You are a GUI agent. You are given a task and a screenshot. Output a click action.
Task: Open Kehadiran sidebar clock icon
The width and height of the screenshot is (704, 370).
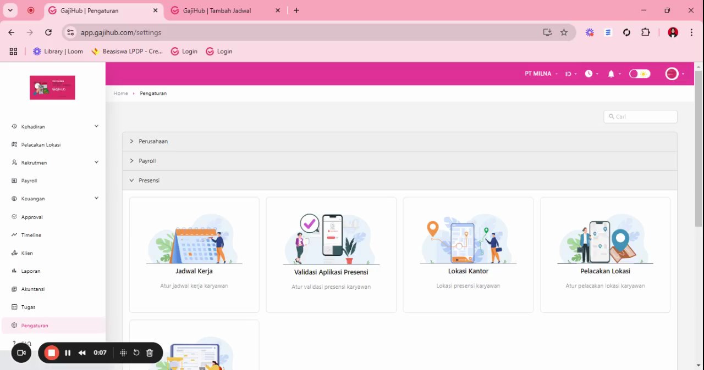(x=14, y=127)
